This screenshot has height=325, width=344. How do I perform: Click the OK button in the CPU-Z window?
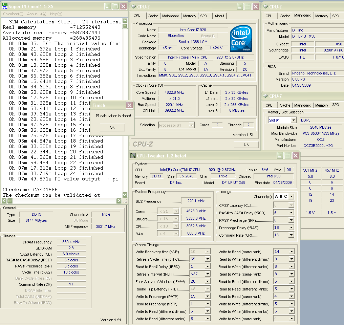pyautogui.click(x=246, y=145)
